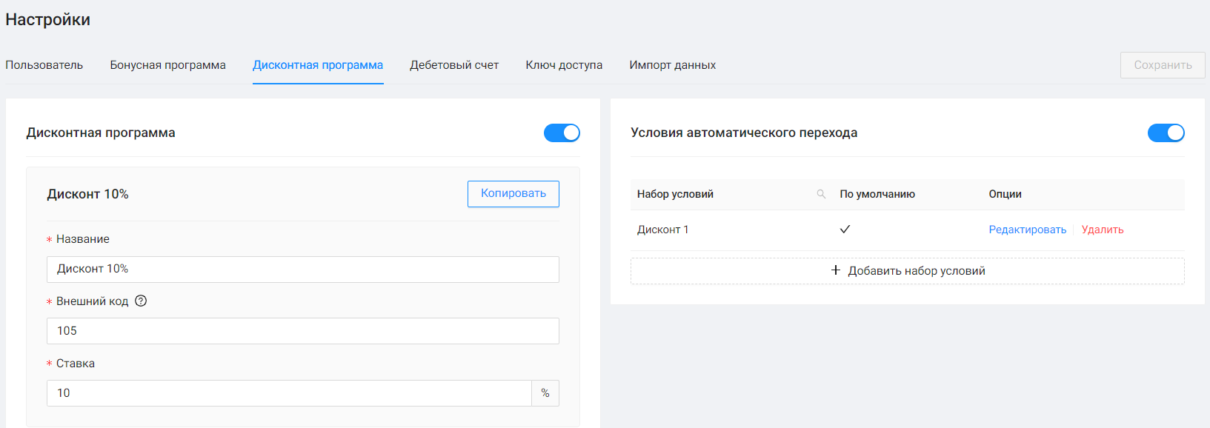The height and width of the screenshot is (428, 1210).
Task: Focus the Название input field
Action: pyautogui.click(x=302, y=270)
